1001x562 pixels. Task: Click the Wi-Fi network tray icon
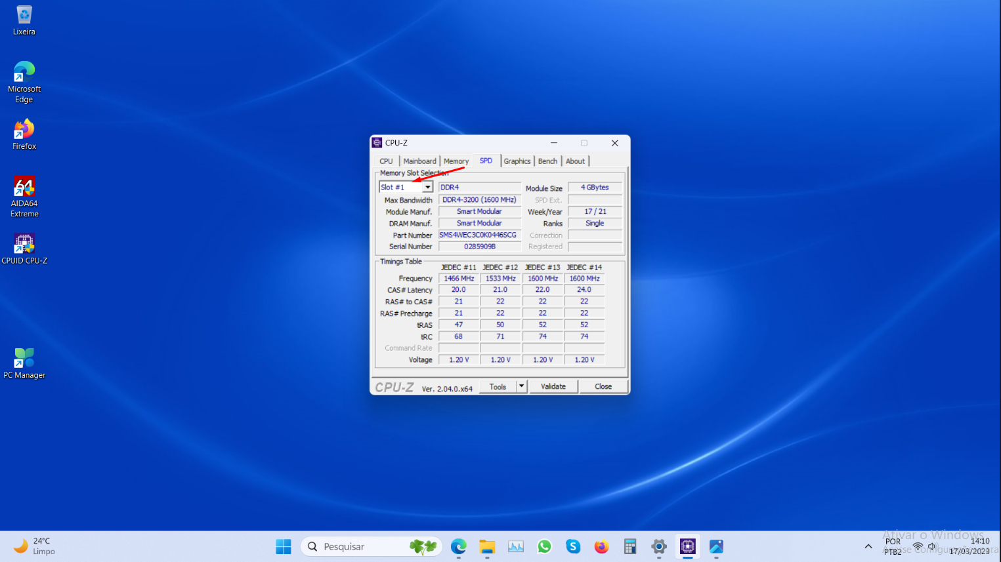[918, 546]
